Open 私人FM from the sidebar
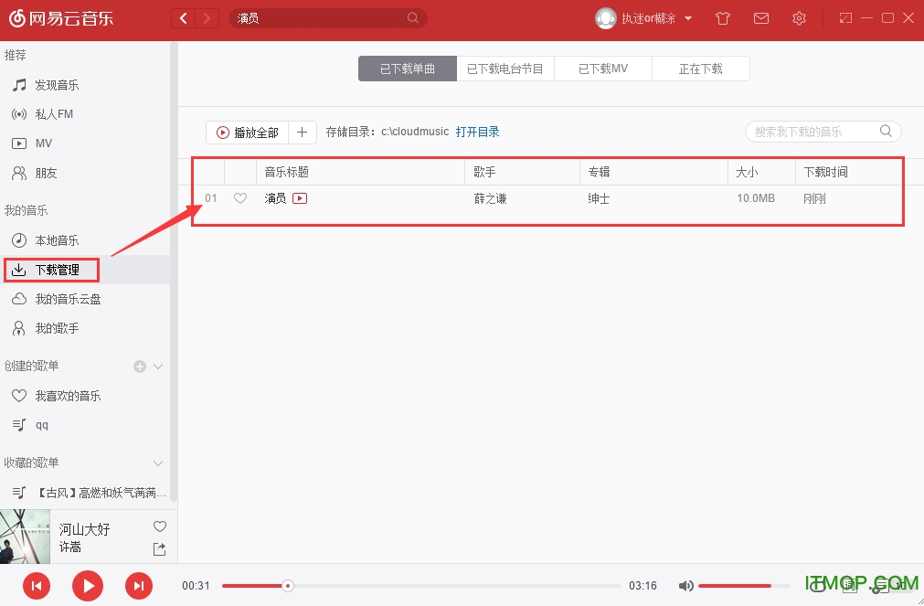924x606 pixels. (x=54, y=113)
